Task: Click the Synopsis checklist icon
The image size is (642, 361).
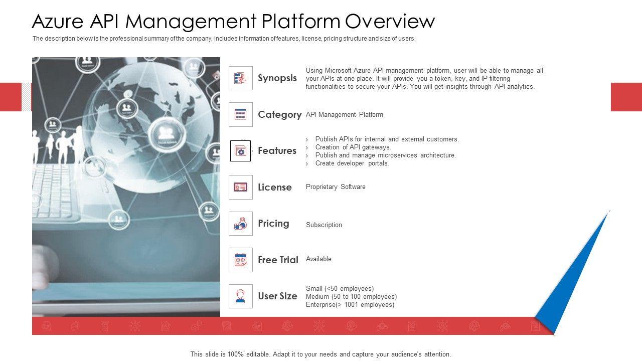Action: click(x=241, y=78)
